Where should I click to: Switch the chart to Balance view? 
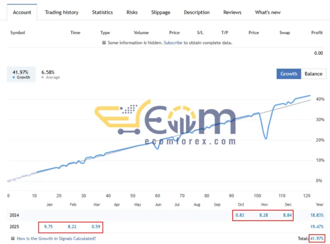coord(313,74)
